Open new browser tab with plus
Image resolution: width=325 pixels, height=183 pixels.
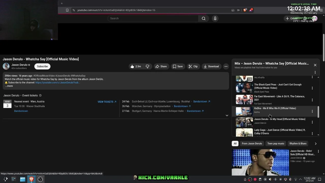62,3
